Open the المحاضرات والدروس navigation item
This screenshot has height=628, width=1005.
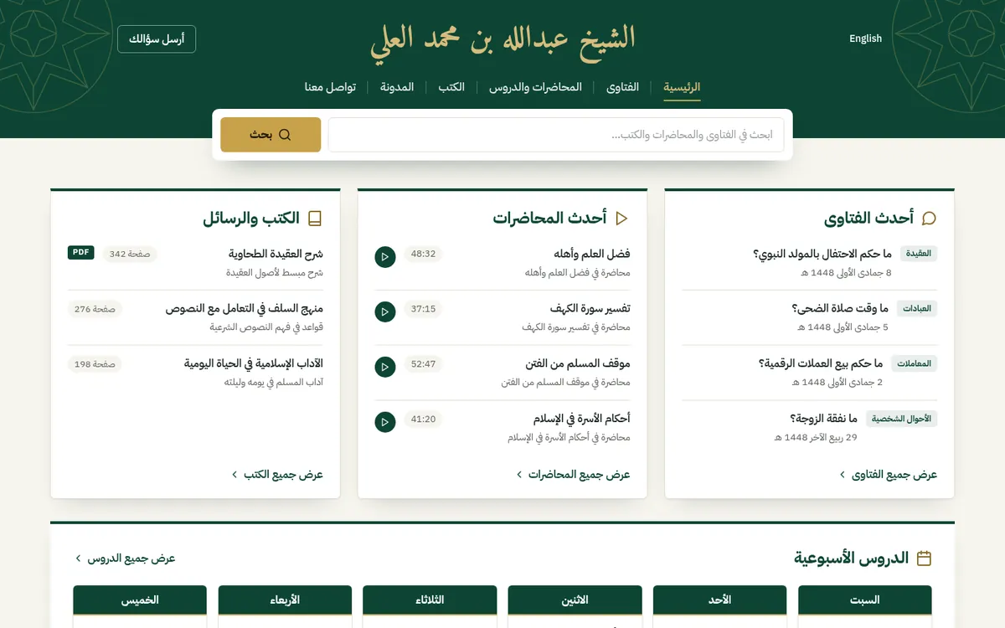536,87
